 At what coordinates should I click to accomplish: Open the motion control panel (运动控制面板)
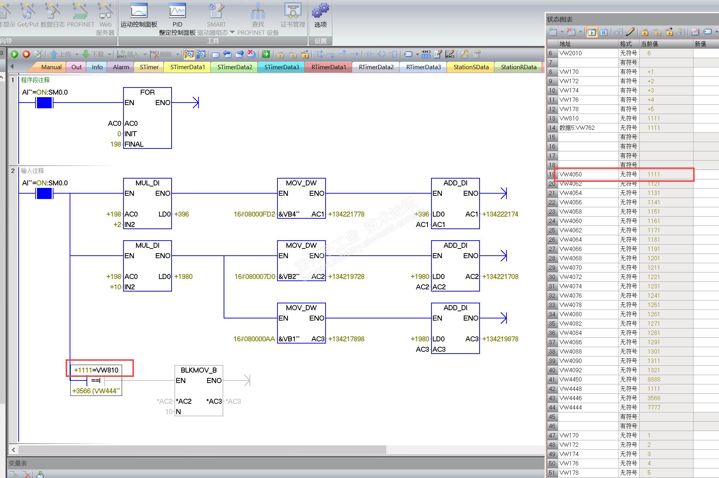(x=139, y=15)
